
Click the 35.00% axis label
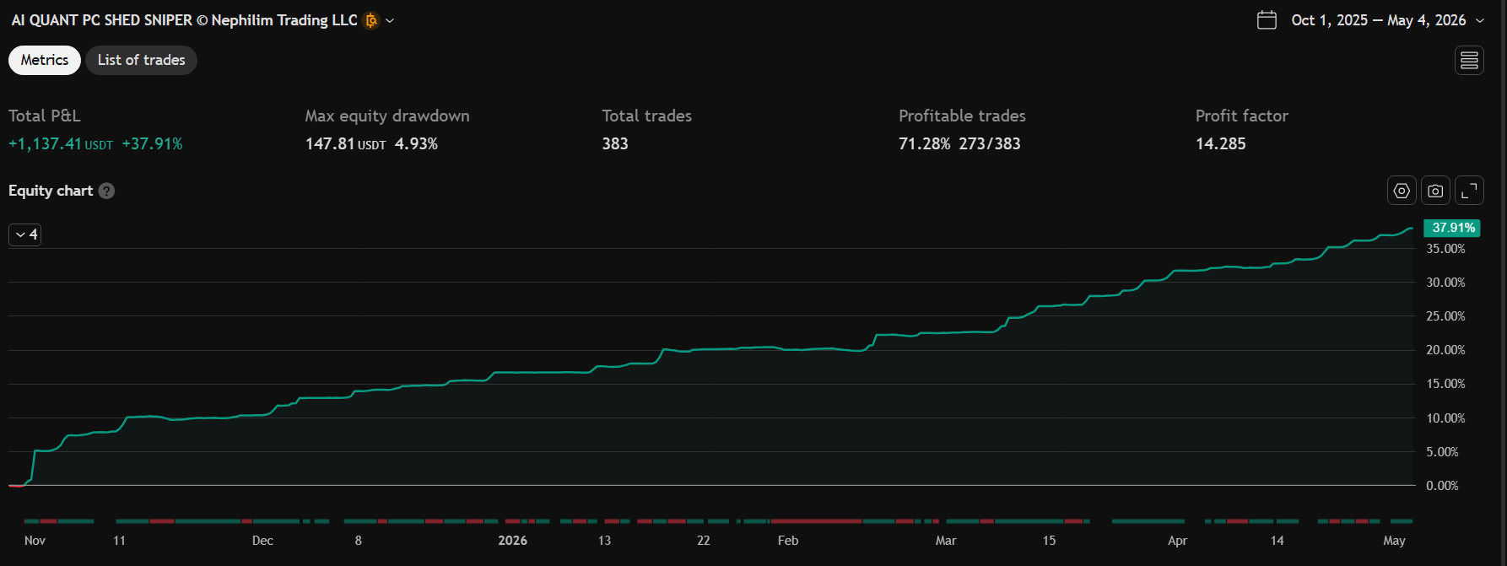click(x=1445, y=249)
